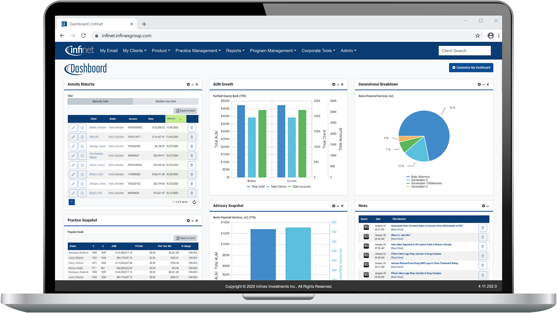The height and width of the screenshot is (313, 557).
Task: Switch to Window Due Date tab
Action: pyautogui.click(x=166, y=101)
